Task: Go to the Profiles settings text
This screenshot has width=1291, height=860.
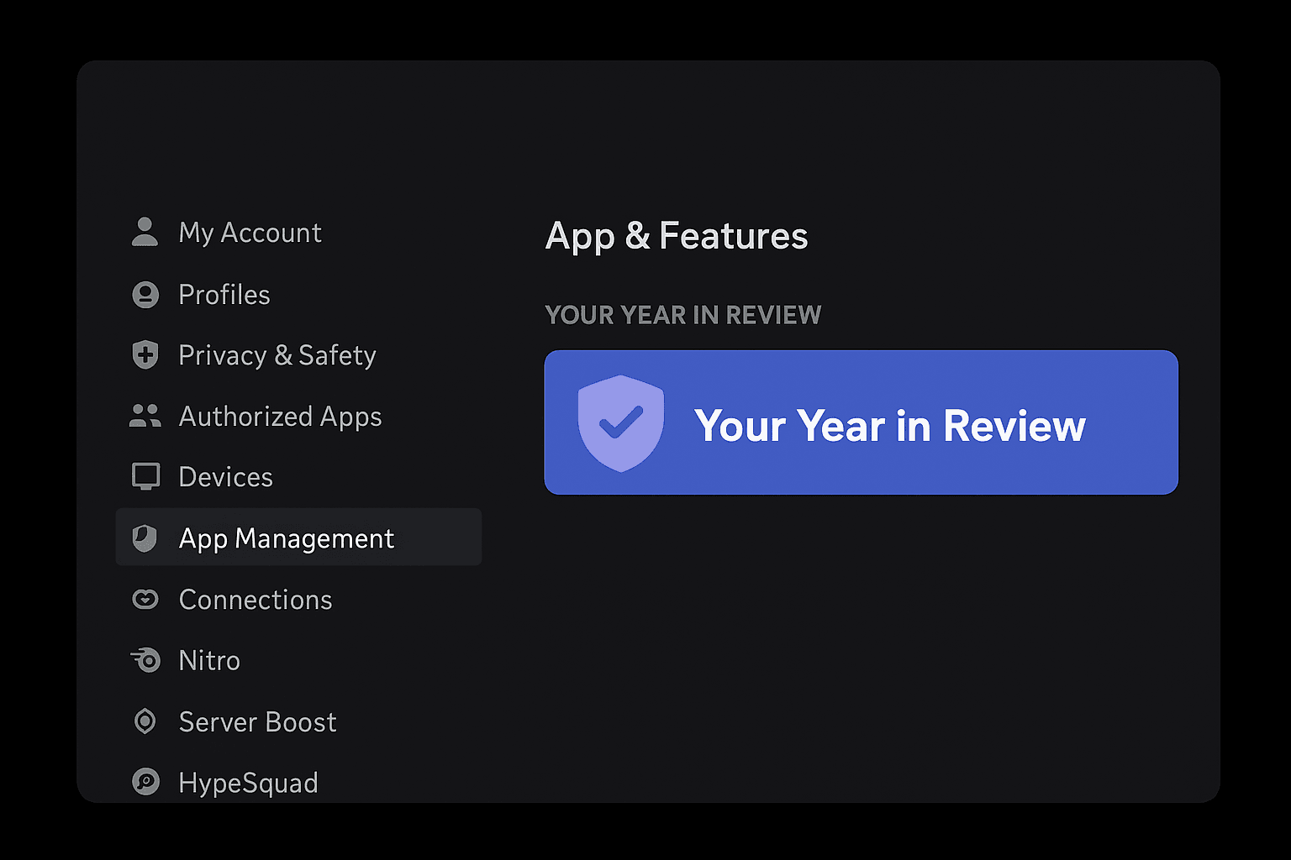Action: [224, 295]
